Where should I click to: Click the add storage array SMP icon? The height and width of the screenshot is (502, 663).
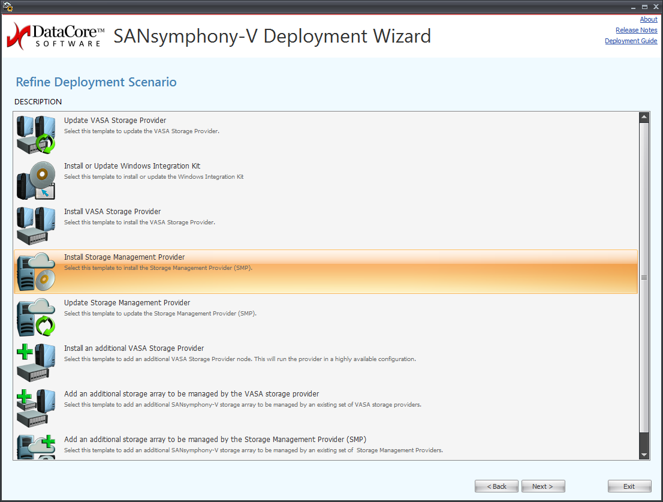pyautogui.click(x=36, y=447)
